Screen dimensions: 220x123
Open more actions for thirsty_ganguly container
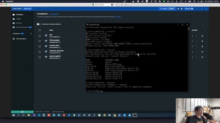(x=196, y=41)
